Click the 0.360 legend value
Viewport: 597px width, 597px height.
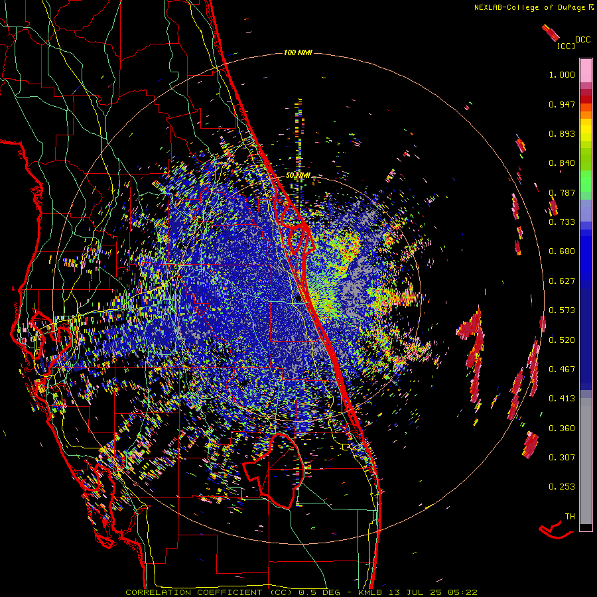pos(562,429)
